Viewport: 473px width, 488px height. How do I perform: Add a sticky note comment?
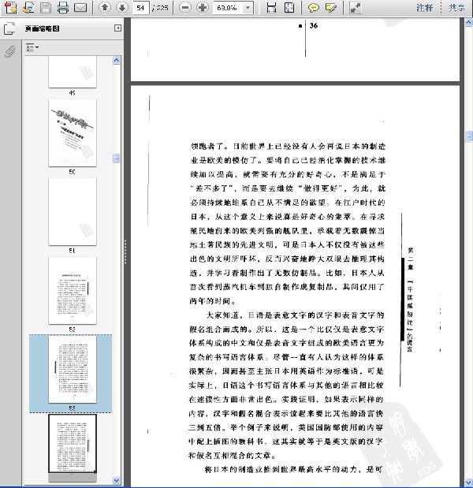point(314,8)
